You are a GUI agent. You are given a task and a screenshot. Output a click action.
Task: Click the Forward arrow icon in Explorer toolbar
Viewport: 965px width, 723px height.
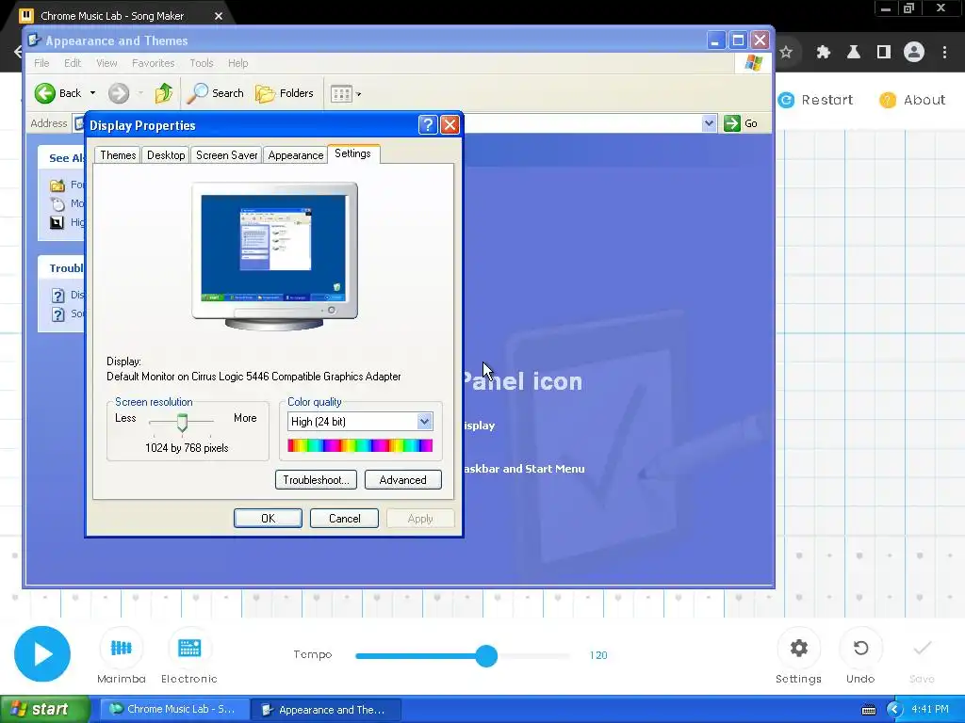pos(119,93)
